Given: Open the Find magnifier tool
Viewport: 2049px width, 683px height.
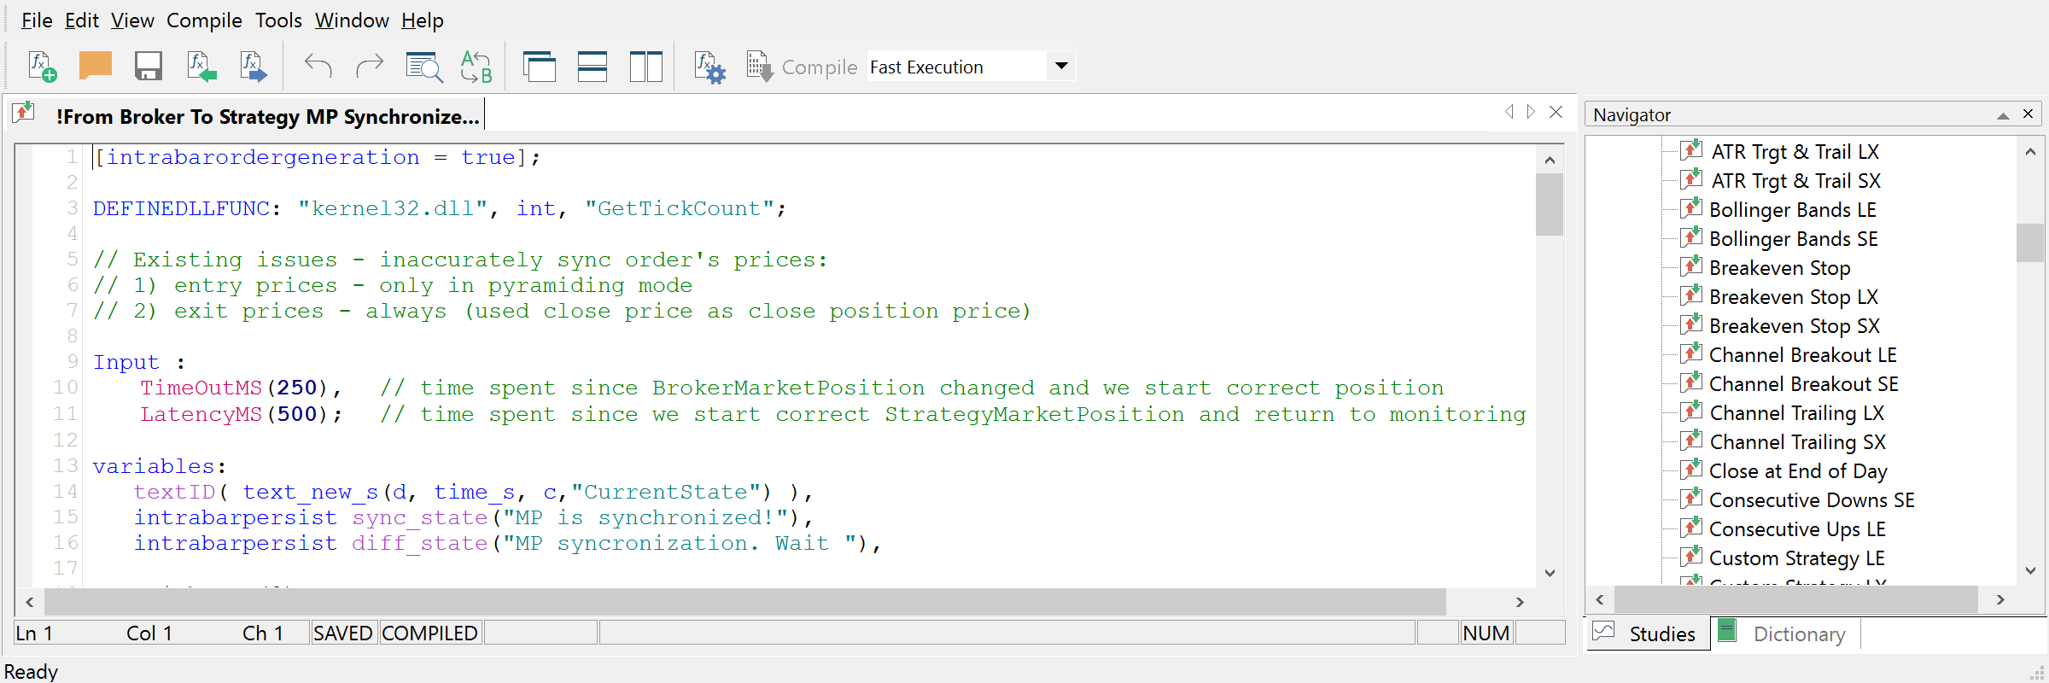Looking at the screenshot, I should click(x=424, y=67).
